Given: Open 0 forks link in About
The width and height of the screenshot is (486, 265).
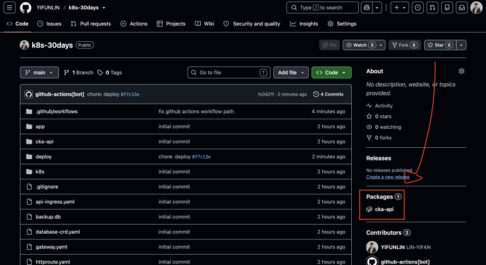Looking at the screenshot, I should [379, 137].
